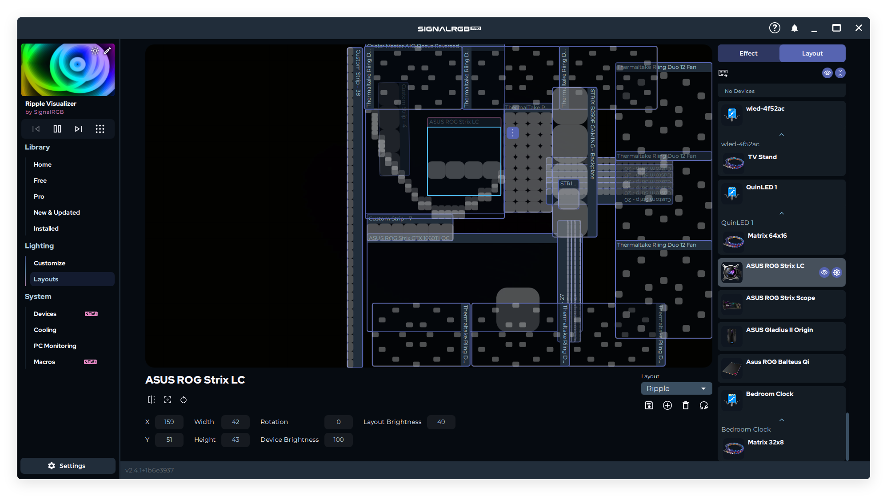Select the Matrix 32x8 component

click(782, 448)
